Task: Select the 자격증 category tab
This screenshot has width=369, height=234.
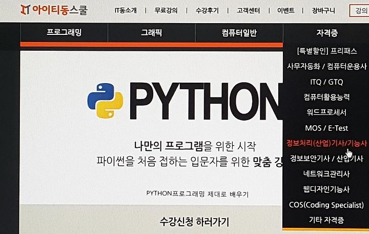Action: coord(326,33)
